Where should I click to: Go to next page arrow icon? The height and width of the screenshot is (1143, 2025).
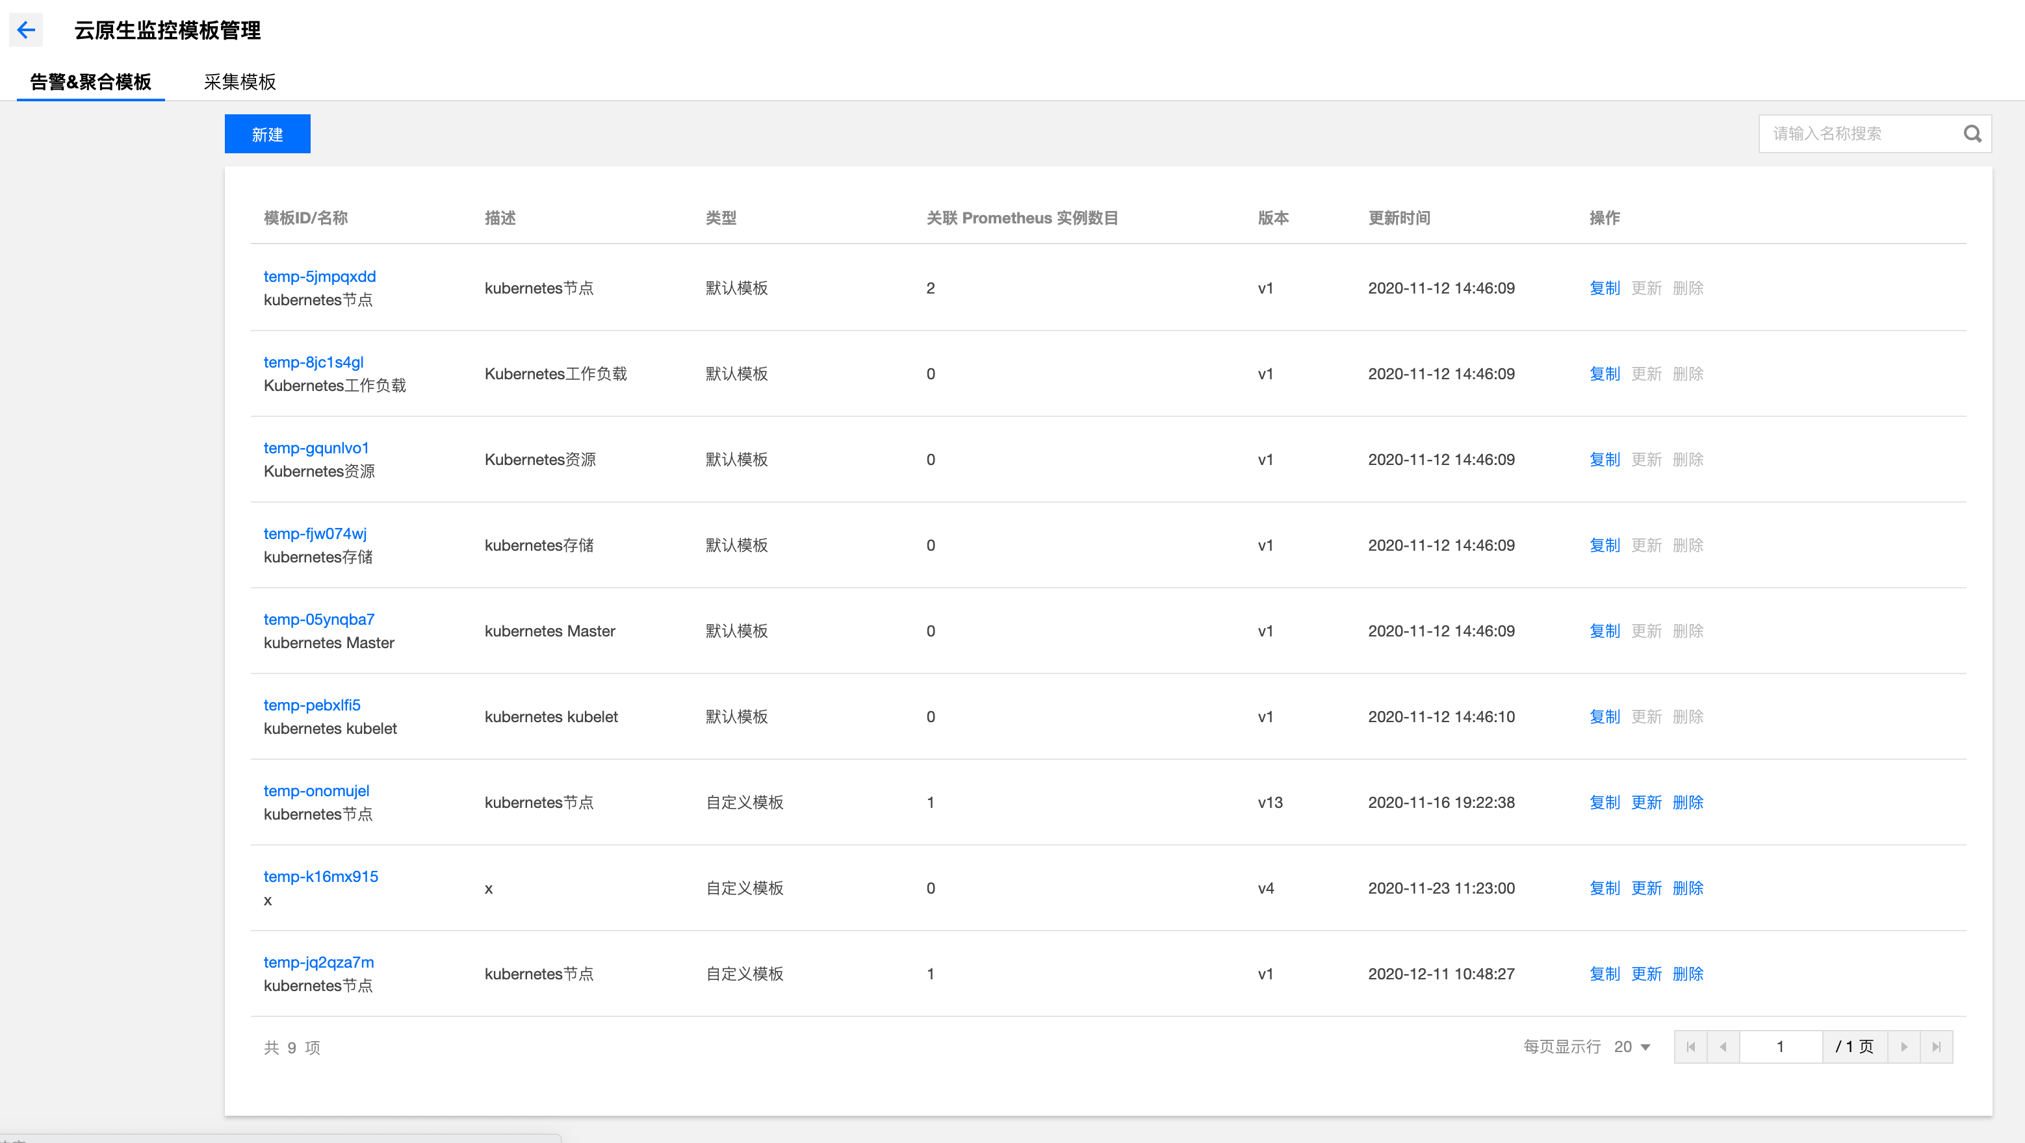point(1904,1046)
